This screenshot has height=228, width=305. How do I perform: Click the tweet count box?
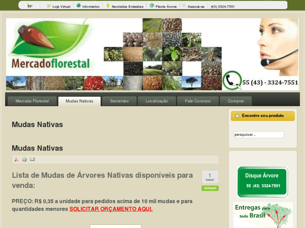click(210, 177)
